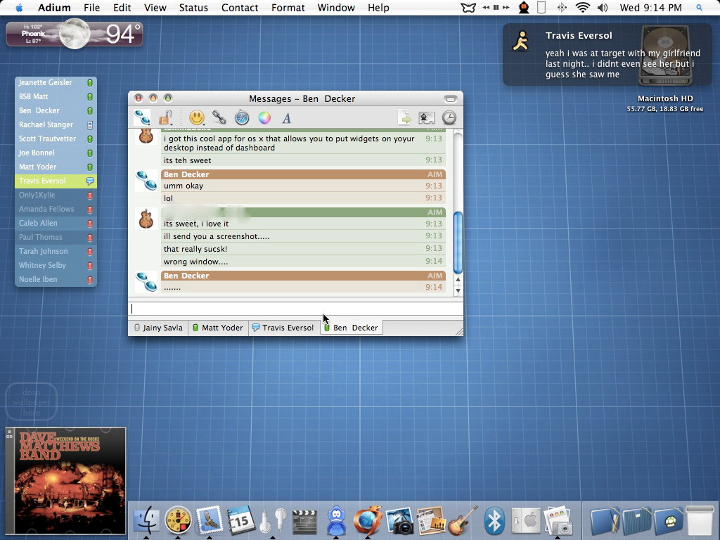Click in the message input field
720x540 pixels.
coord(295,309)
